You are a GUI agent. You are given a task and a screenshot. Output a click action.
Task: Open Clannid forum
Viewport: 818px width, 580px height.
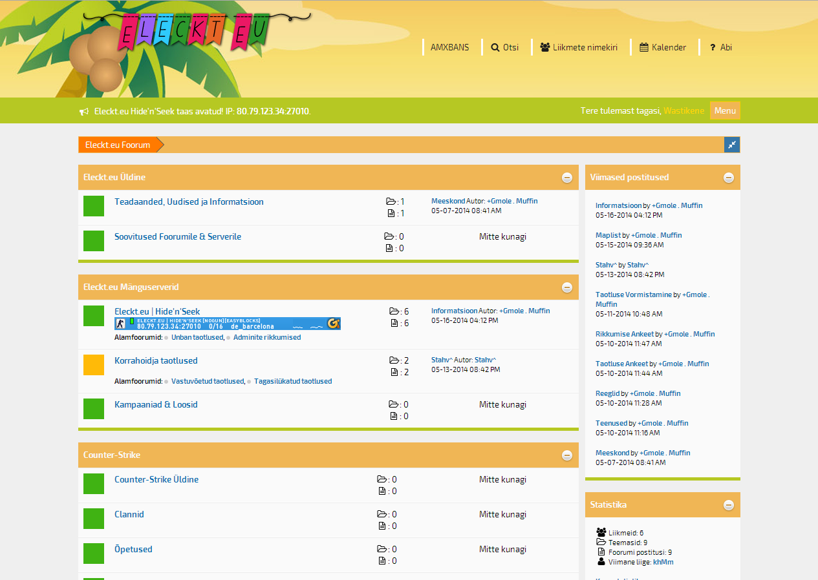(129, 514)
